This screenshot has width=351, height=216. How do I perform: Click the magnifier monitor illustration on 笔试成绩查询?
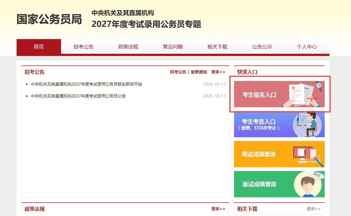(x=308, y=156)
